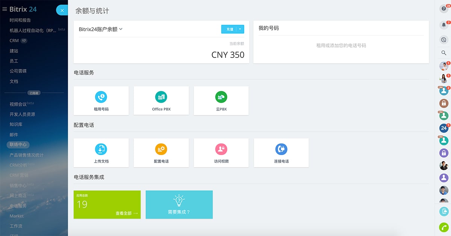Open 工作流 in the sidebar
The width and height of the screenshot is (451, 236).
tap(16, 226)
